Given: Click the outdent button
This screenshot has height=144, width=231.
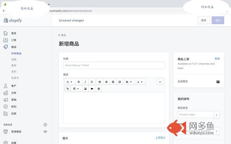Looking at the screenshot, I should tap(113, 82).
